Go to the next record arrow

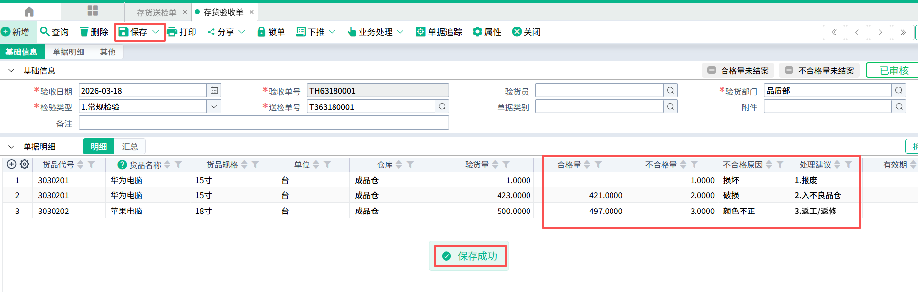[x=880, y=32]
